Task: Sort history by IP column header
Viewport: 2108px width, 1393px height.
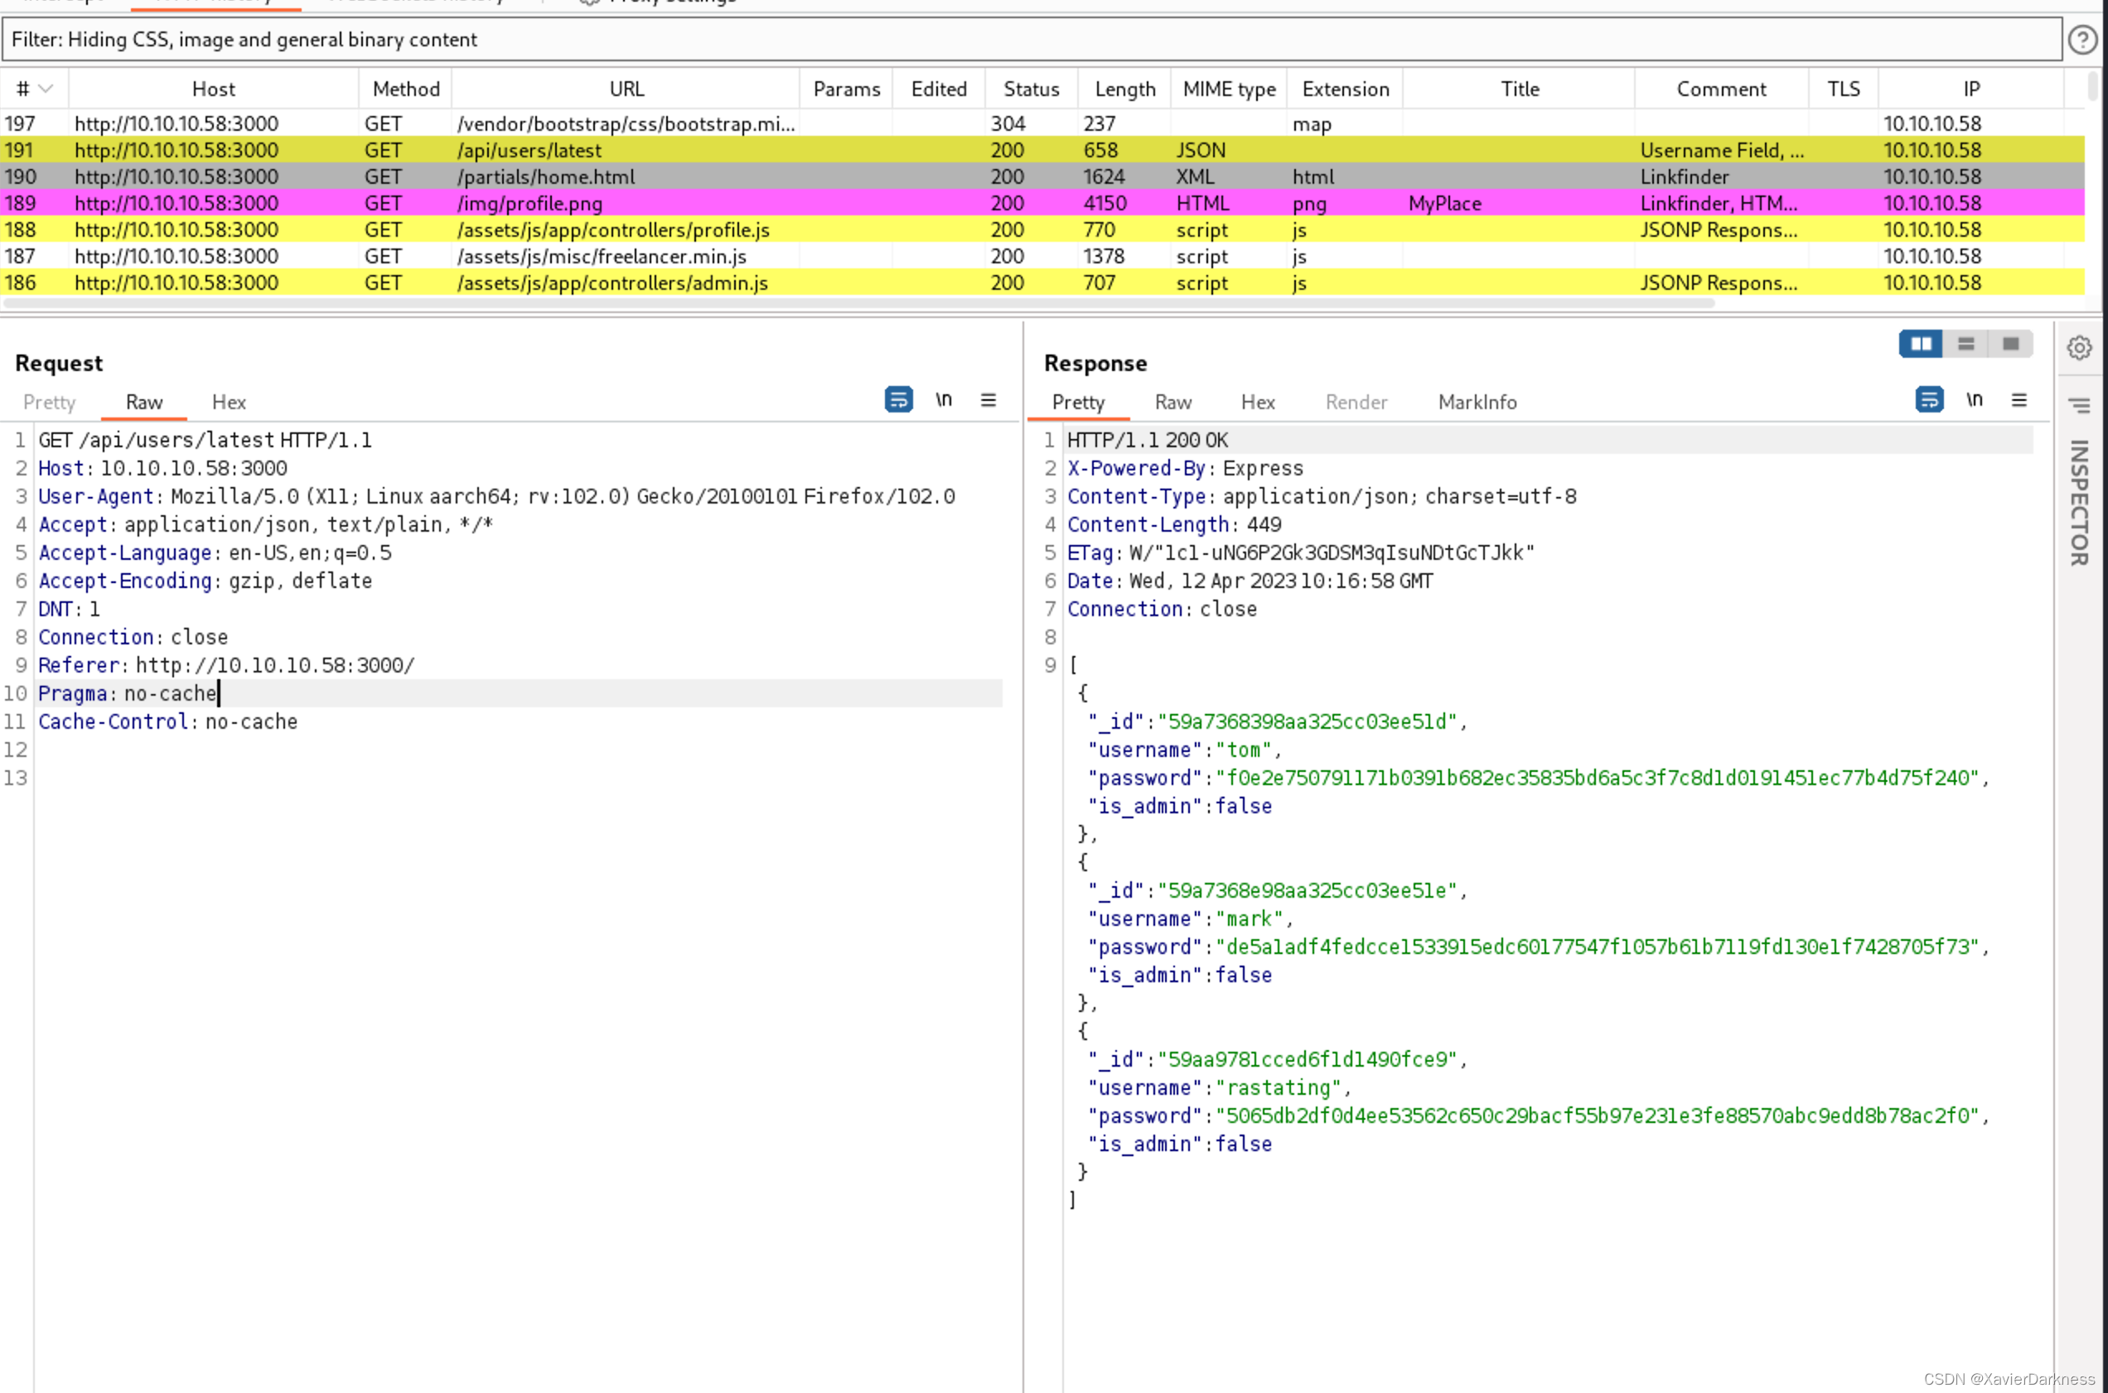Action: pyautogui.click(x=1970, y=89)
